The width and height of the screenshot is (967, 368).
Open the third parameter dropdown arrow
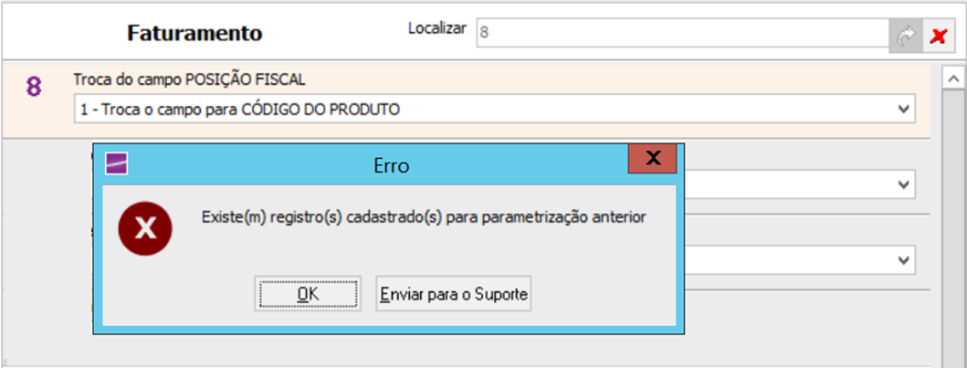click(904, 260)
